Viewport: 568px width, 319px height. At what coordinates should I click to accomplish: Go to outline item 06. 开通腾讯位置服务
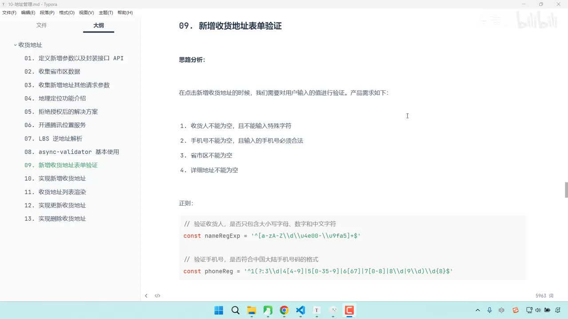pyautogui.click(x=55, y=125)
